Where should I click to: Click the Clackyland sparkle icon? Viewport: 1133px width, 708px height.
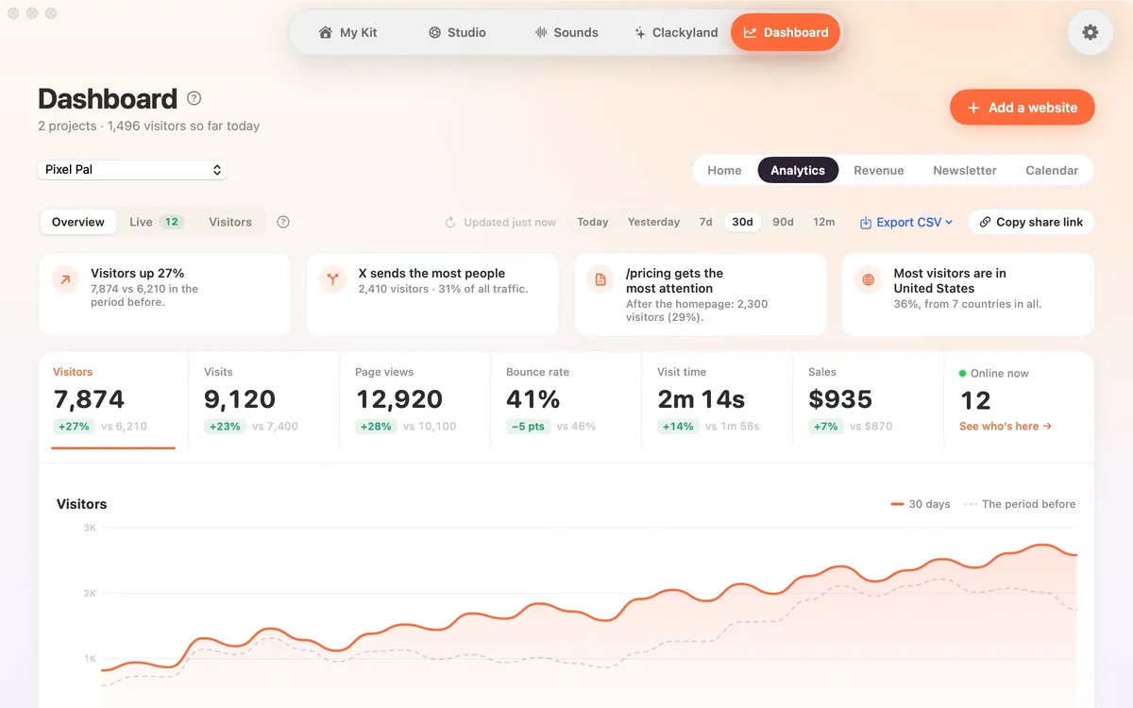point(640,32)
